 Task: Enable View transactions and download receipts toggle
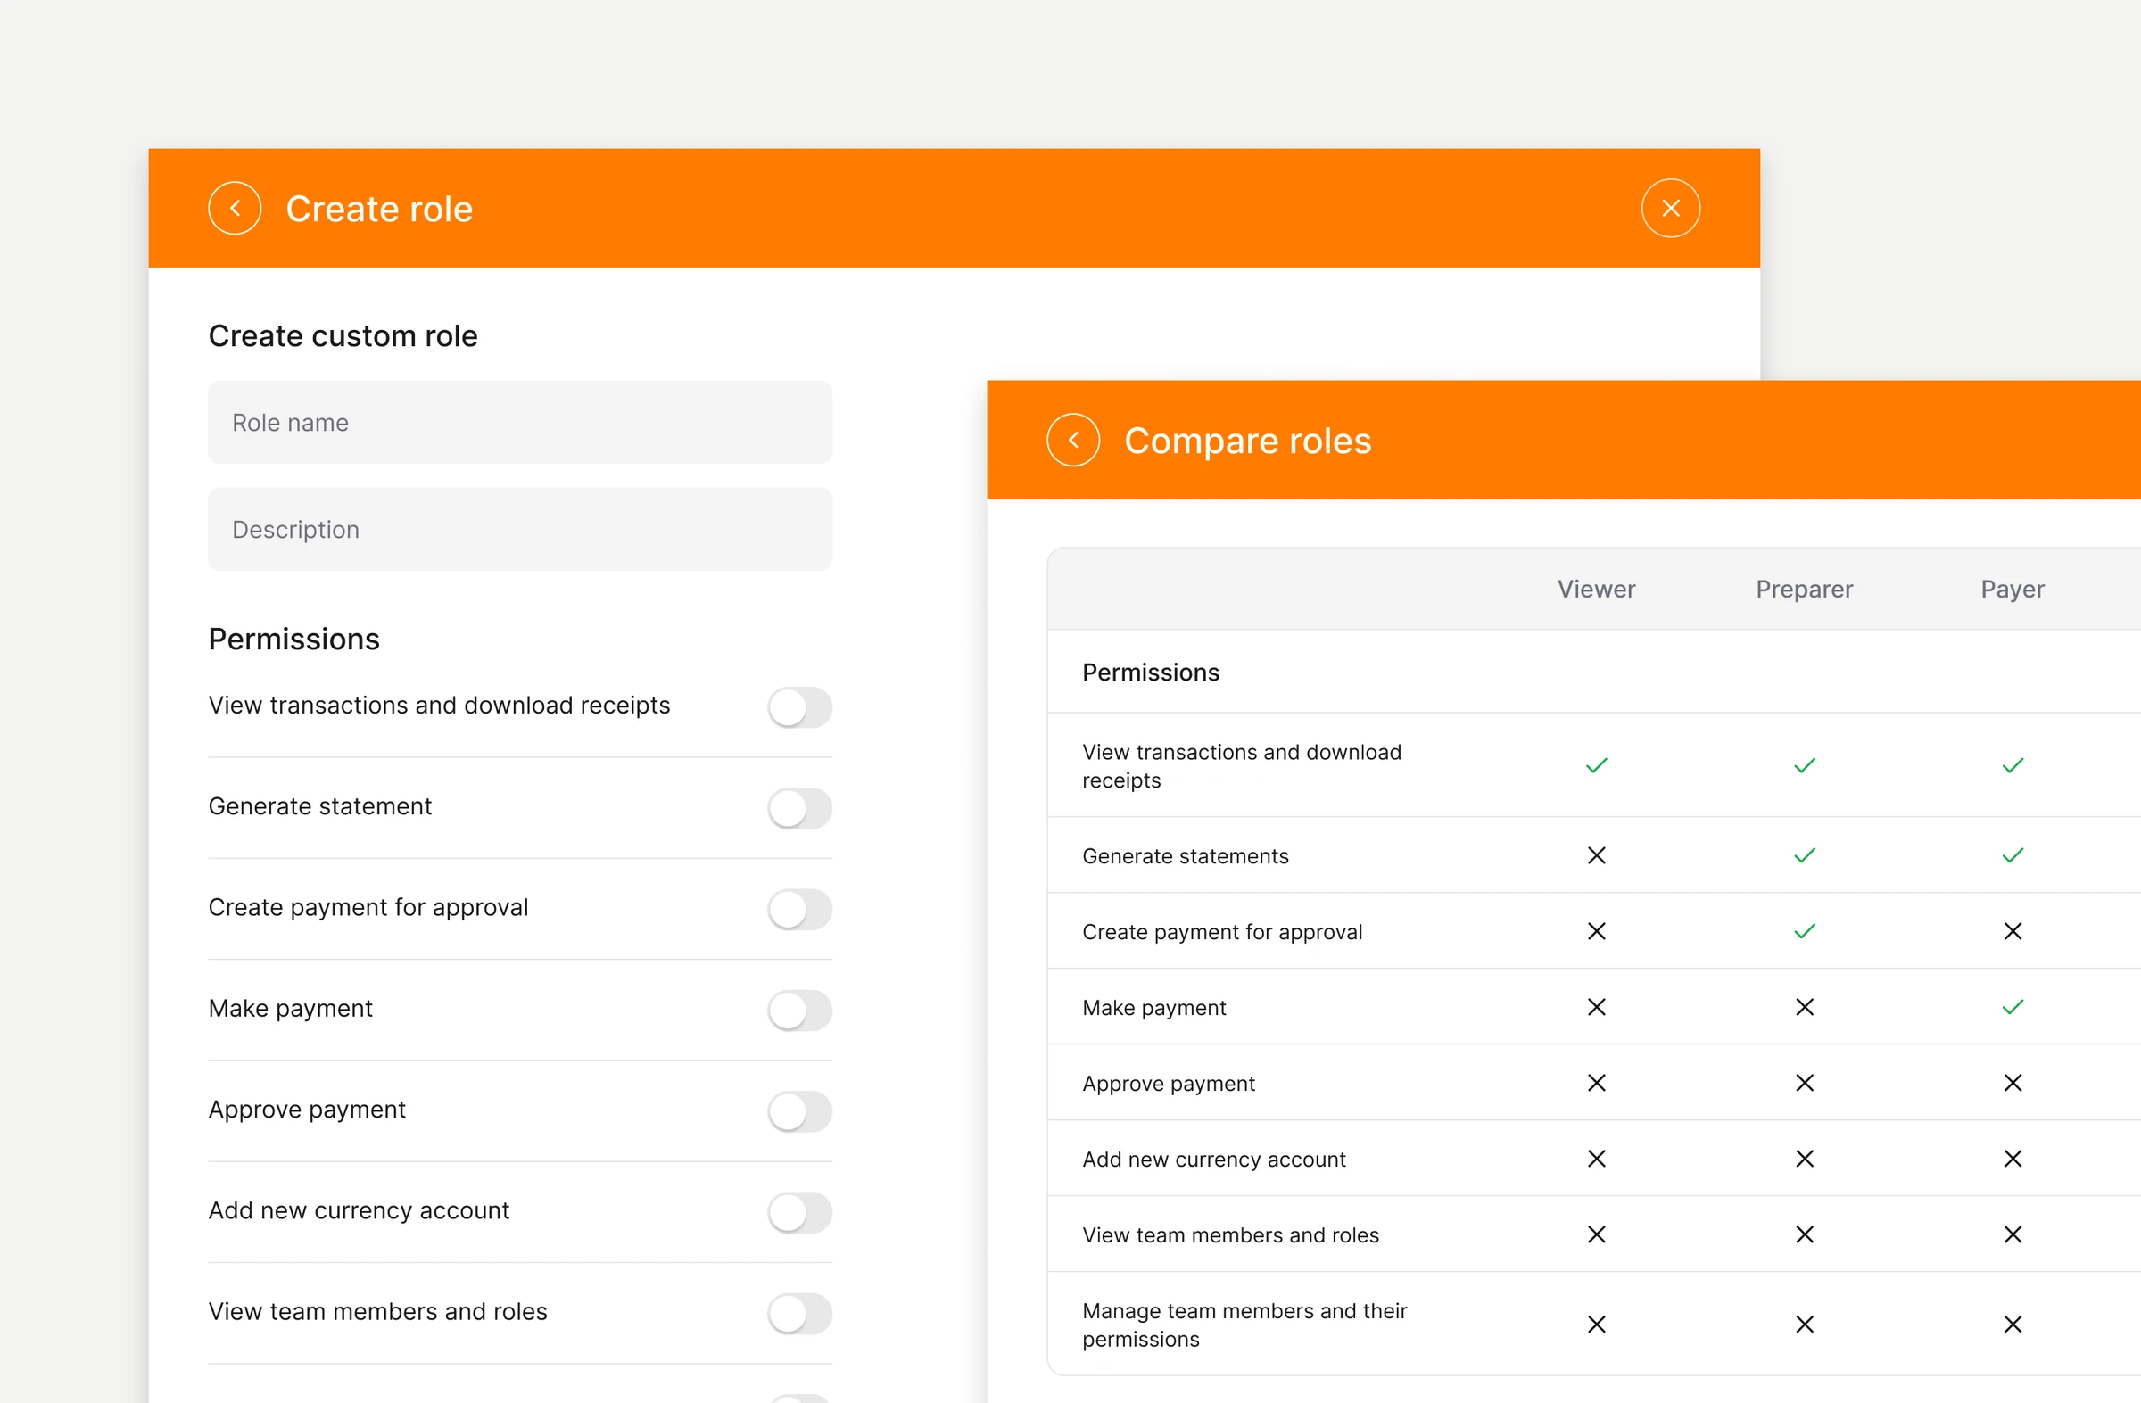(x=799, y=708)
